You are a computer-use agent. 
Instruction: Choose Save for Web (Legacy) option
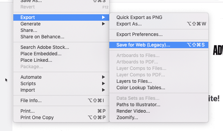(159, 45)
